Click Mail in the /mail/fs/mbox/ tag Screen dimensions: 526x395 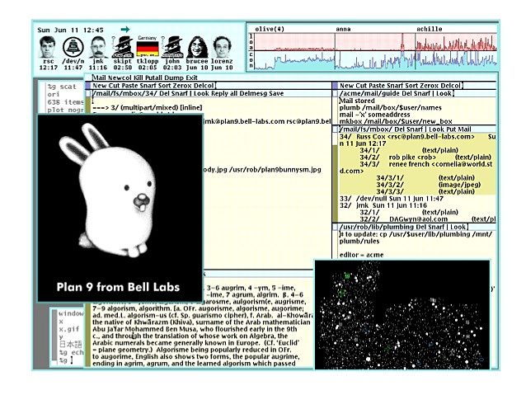465,129
